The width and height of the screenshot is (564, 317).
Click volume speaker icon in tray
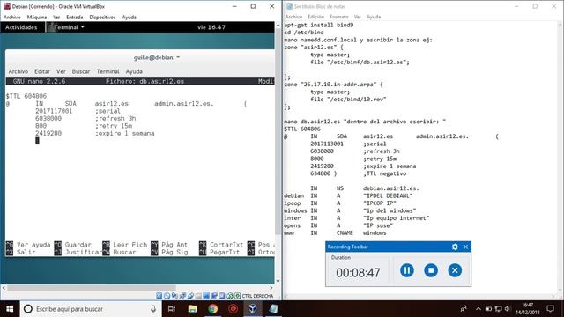pyautogui.click(x=508, y=309)
